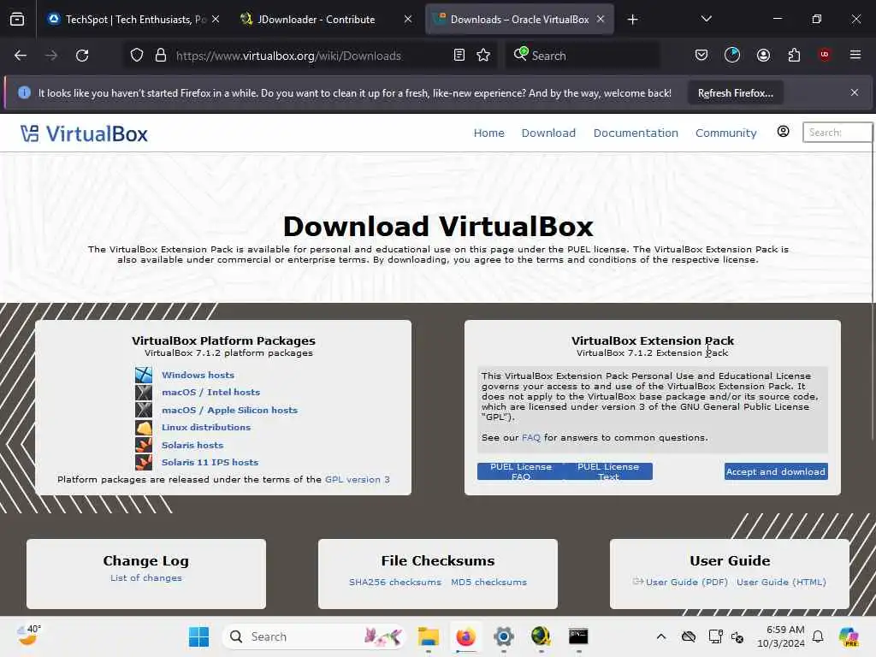Open a new tab with plus icon
The image size is (876, 657).
coord(632,20)
